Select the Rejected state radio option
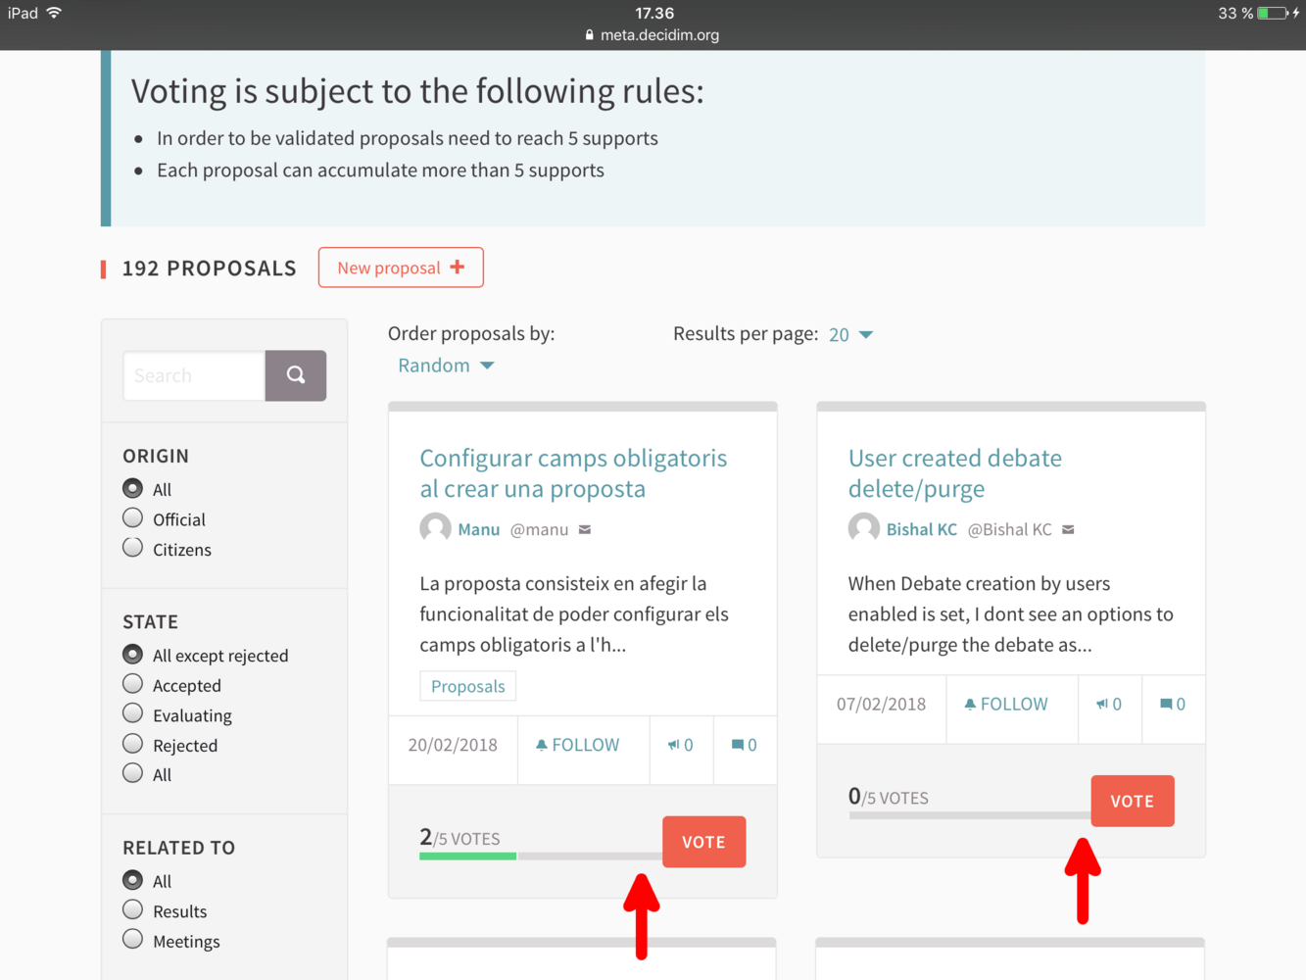1306x980 pixels. (133, 744)
